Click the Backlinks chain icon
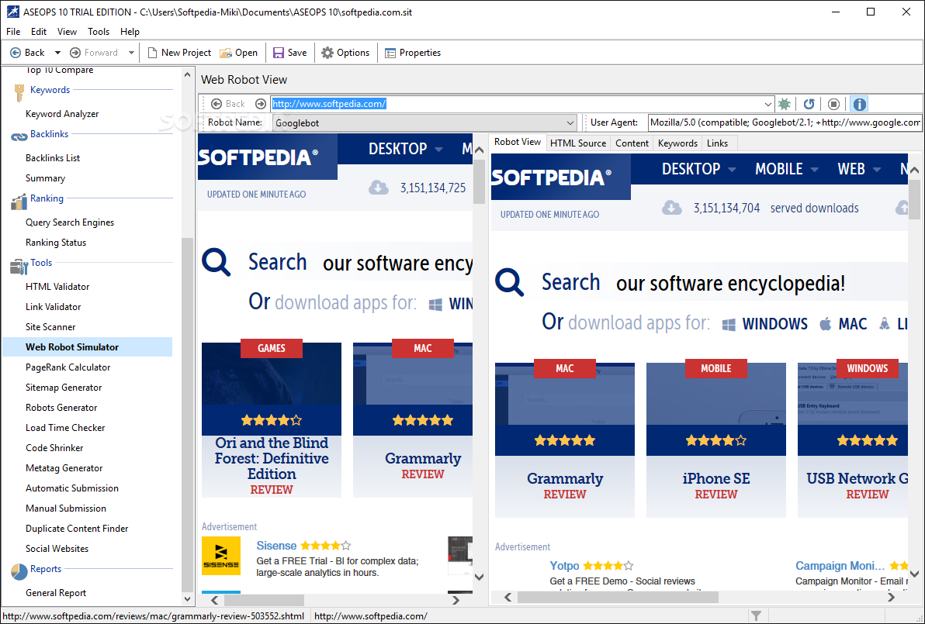Viewport: 925px width, 624px height. pos(19,136)
